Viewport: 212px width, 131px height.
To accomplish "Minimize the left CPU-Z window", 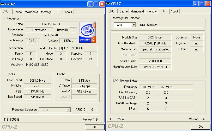I will click(90, 4).
